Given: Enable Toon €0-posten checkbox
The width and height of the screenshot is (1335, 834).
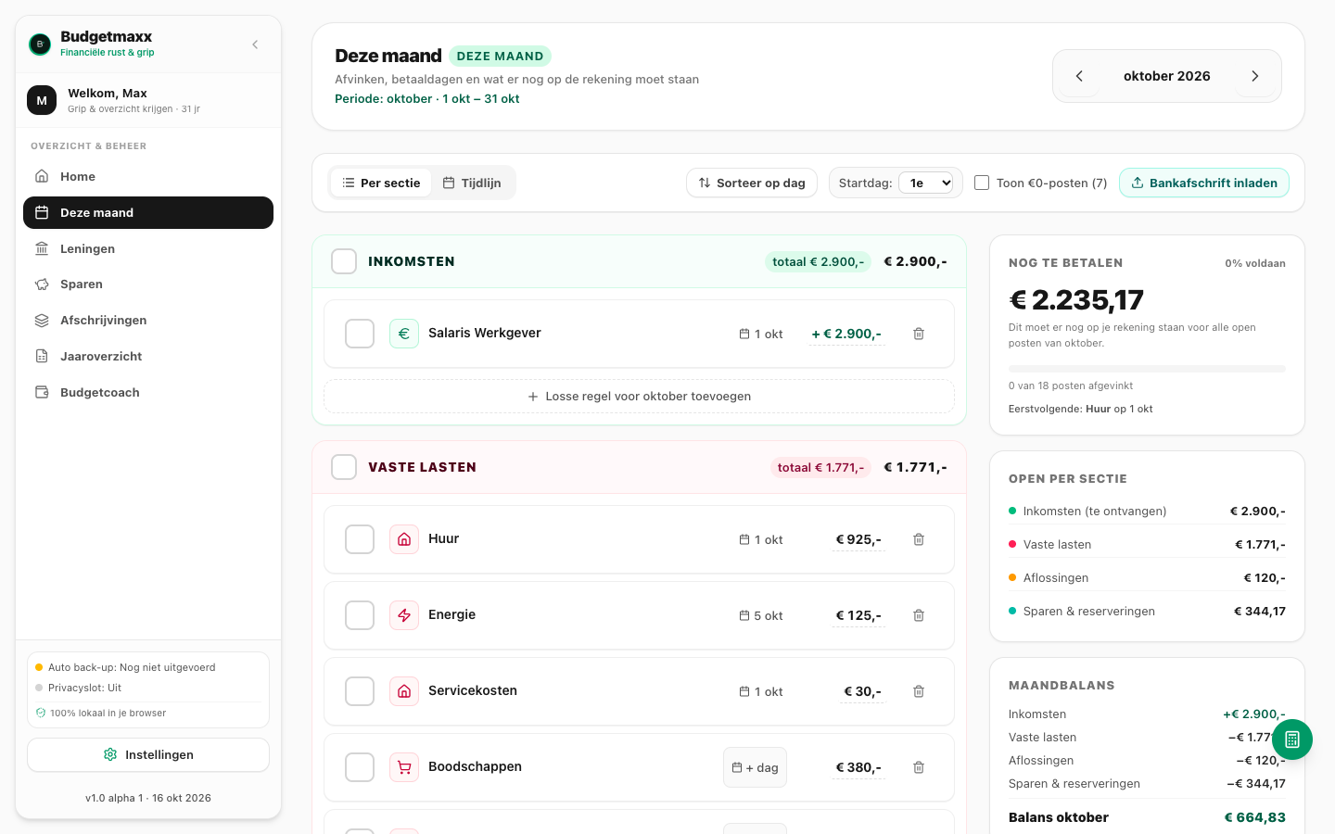Looking at the screenshot, I should click(x=982, y=183).
